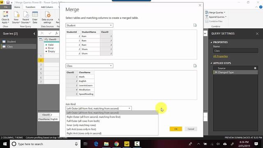Viewport: 263px width, 148px height.
Task: Switch to the Add Column tab
Action: 47,7
